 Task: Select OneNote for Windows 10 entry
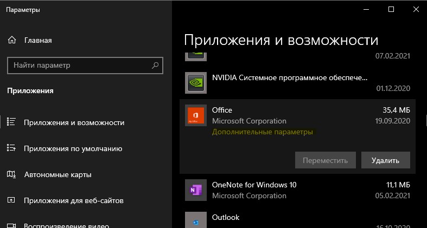click(x=297, y=190)
